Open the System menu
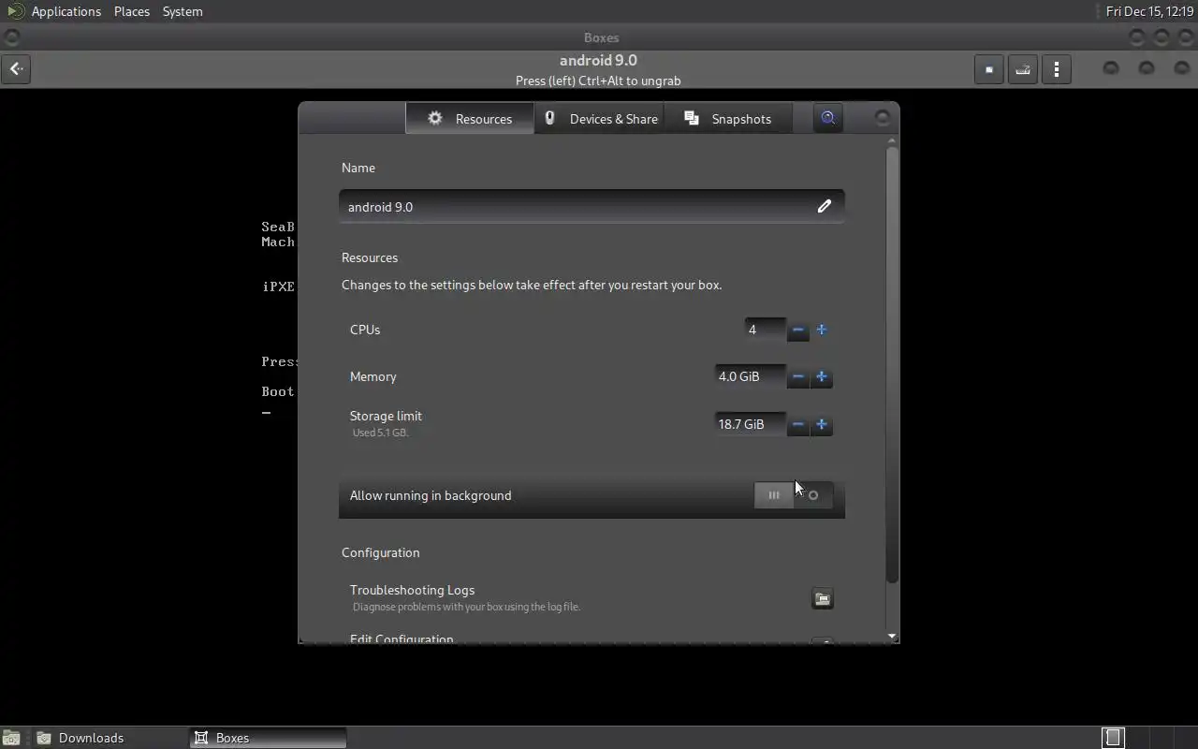Viewport: 1198px width, 749px height. click(x=183, y=11)
